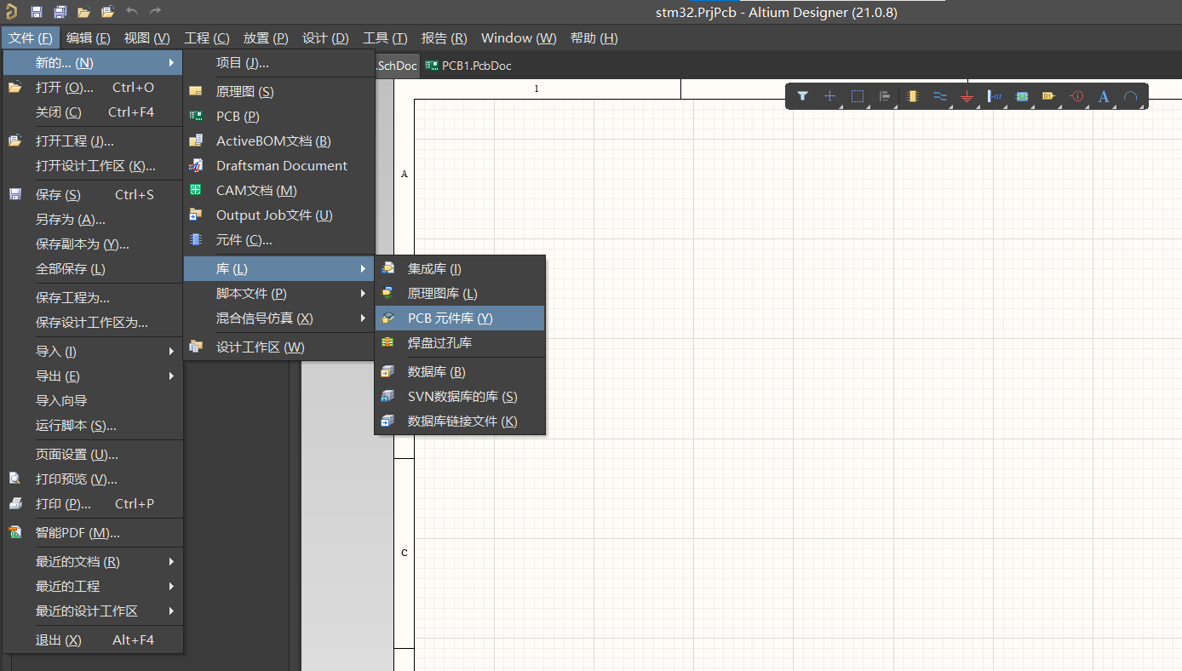The height and width of the screenshot is (671, 1182).
Task: Open the 帮助 (H) menu
Action: 594,38
